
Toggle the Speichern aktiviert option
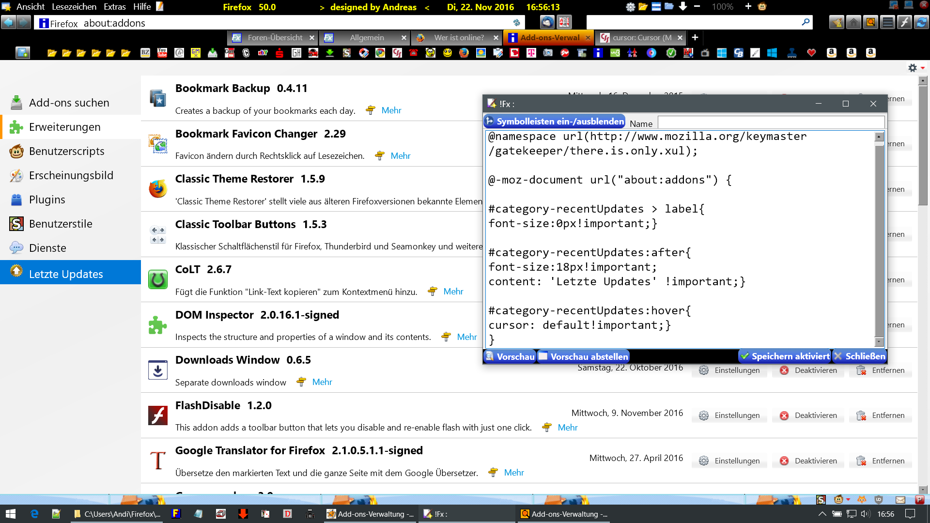point(785,356)
